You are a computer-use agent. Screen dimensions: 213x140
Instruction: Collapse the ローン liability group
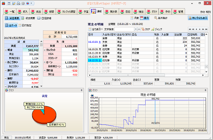pos(45,62)
